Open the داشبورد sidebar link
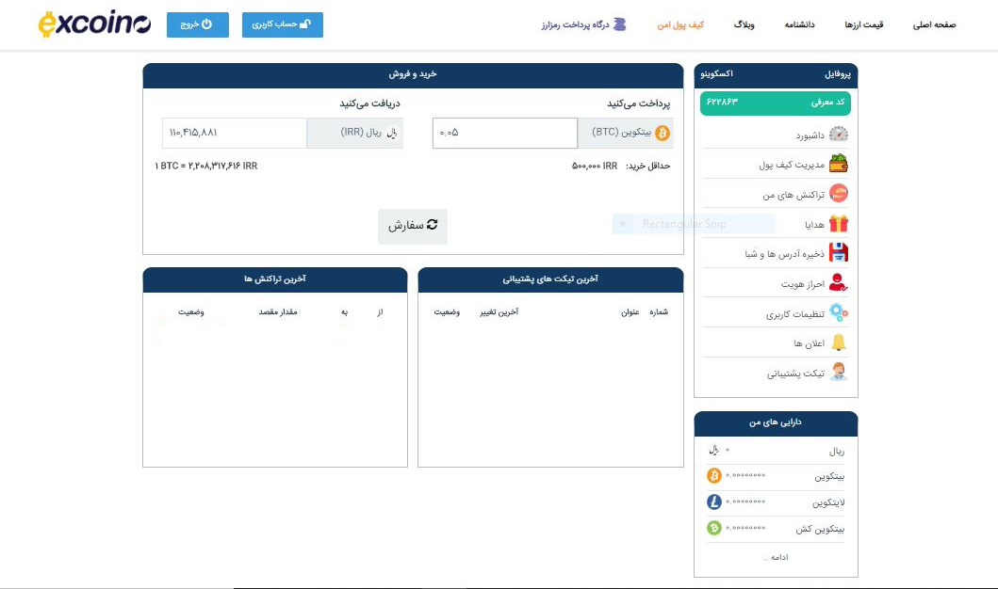 click(x=810, y=135)
